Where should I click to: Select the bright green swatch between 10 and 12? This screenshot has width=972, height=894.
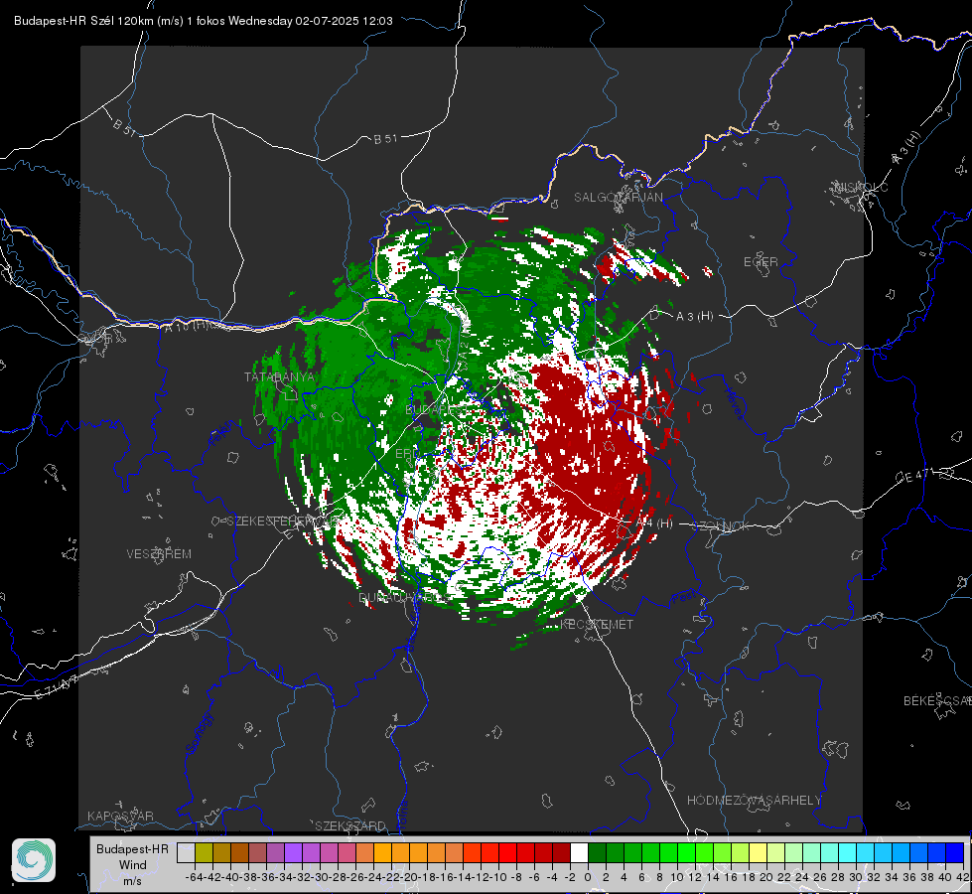coord(686,852)
